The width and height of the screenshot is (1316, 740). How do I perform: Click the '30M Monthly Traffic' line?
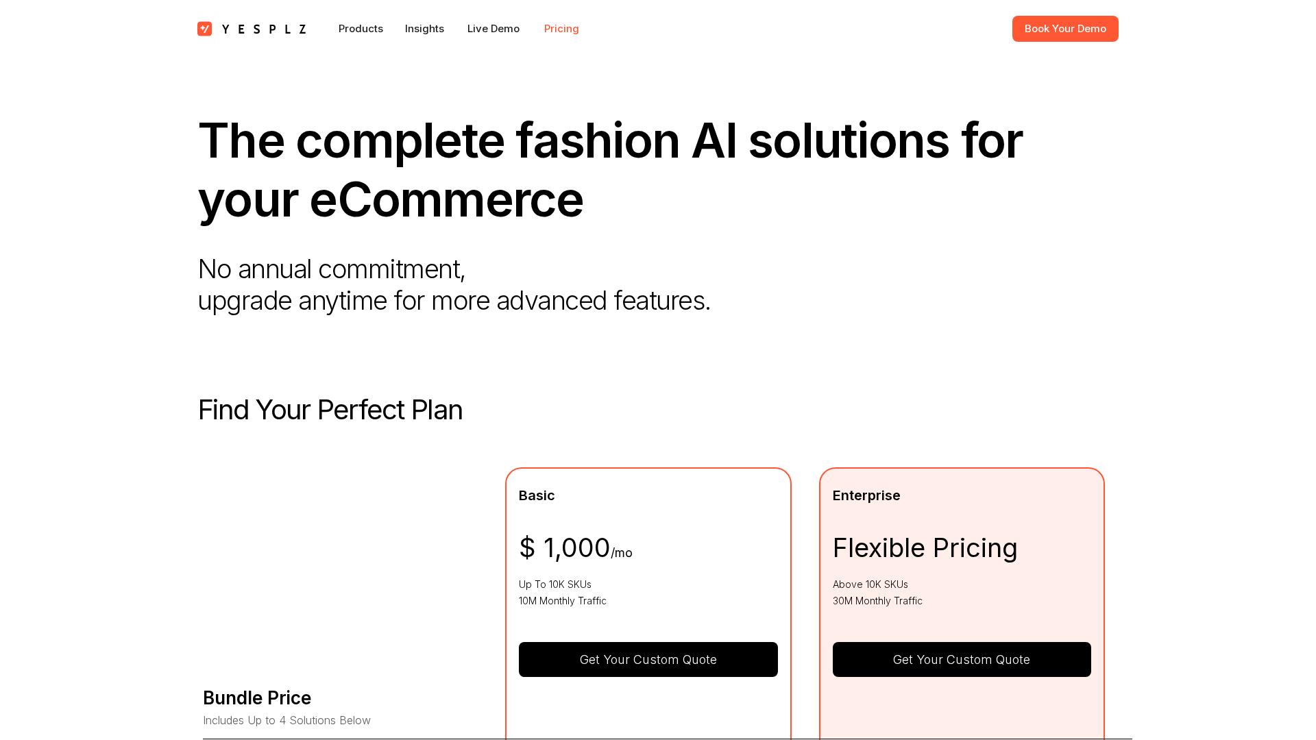(877, 601)
